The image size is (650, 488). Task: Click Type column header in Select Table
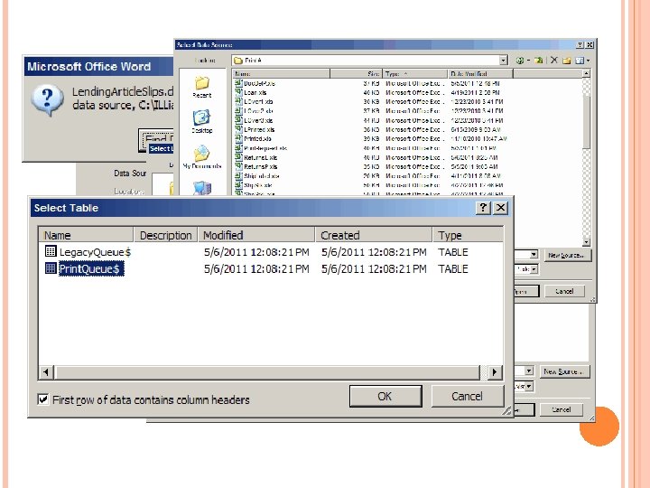tap(468, 235)
